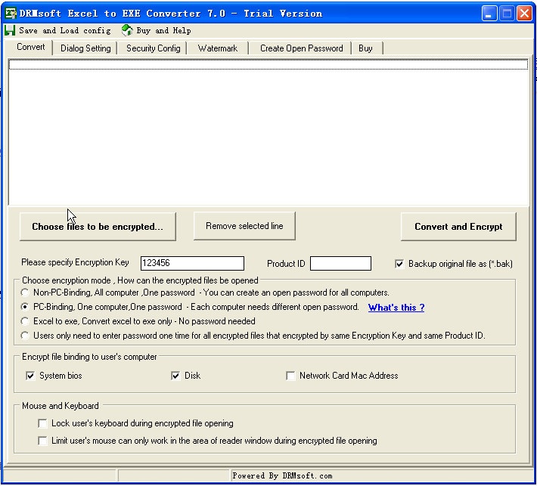Click the Buy and Help house icon
This screenshot has width=537, height=486.
(127, 30)
